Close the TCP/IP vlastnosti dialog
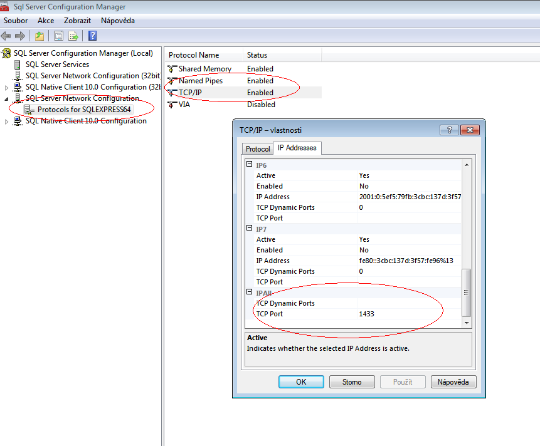The height and width of the screenshot is (446, 540). 470,130
